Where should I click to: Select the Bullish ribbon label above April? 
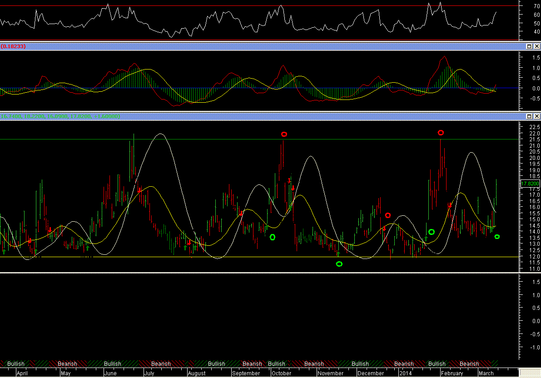pyautogui.click(x=16, y=364)
